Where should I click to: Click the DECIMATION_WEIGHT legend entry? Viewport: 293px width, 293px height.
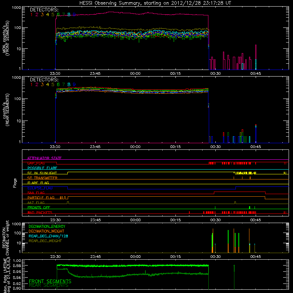[x=47, y=231]
